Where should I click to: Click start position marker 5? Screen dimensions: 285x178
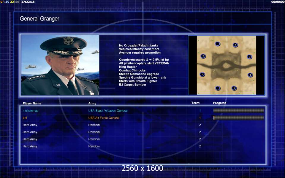pos(249,57)
